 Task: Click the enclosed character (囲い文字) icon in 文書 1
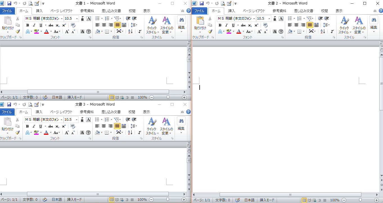[x=89, y=31]
